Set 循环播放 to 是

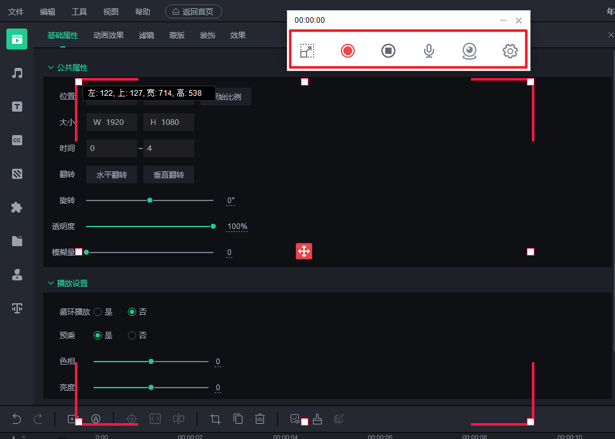pyautogui.click(x=98, y=311)
